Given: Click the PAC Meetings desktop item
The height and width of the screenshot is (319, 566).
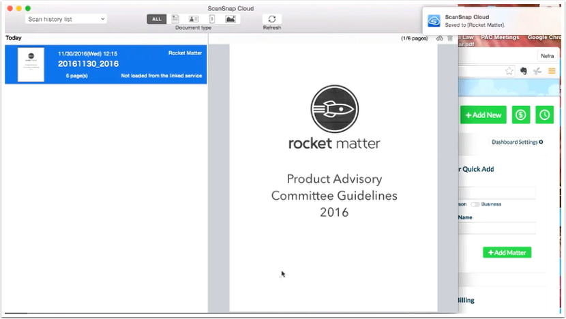Looking at the screenshot, I should 500,37.
